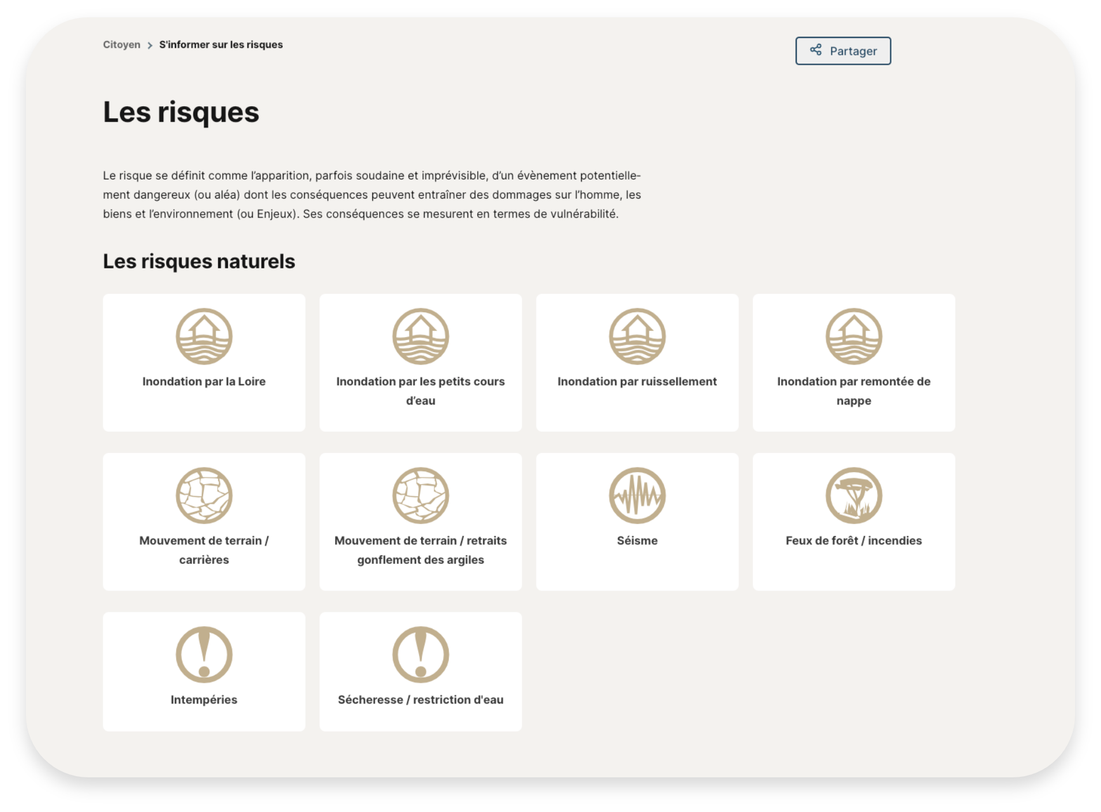This screenshot has width=1101, height=812.
Task: Click the flood icon for remontée de nappe
Action: pos(853,336)
